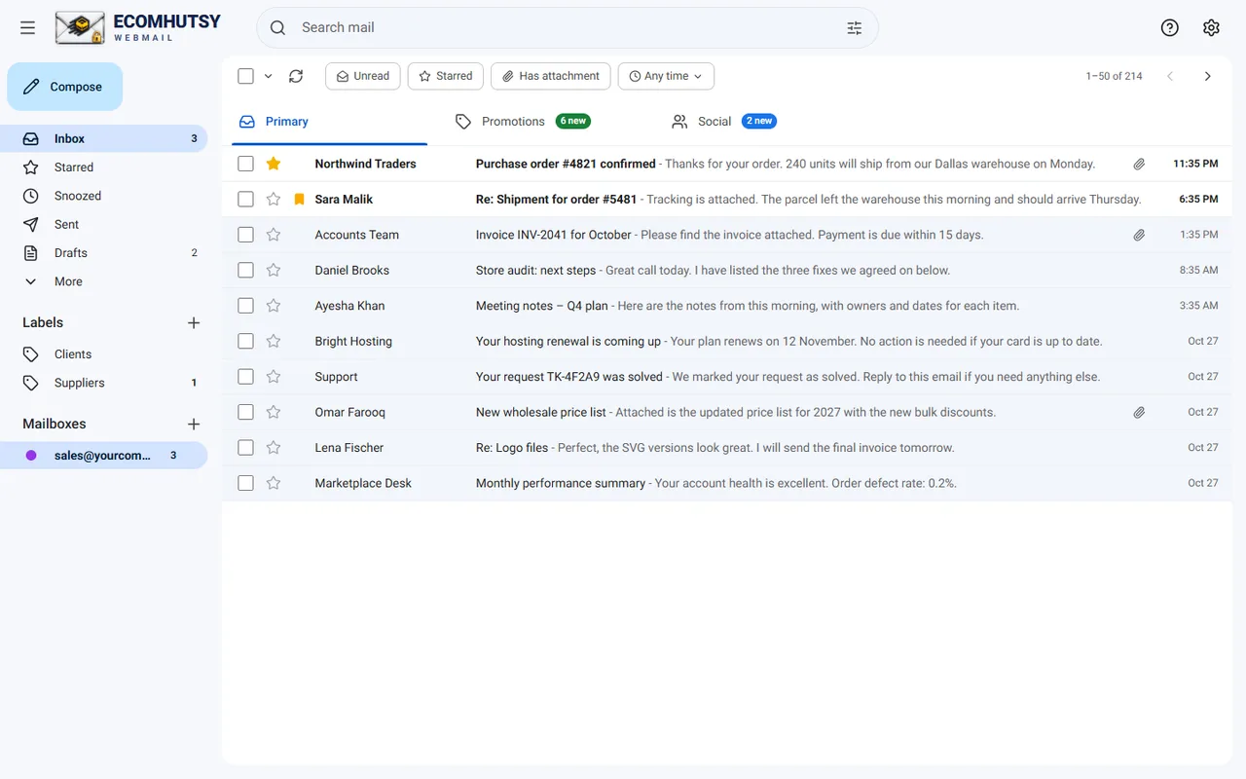Open the hamburger main menu
Viewport: 1246px width, 779px height.
27,28
